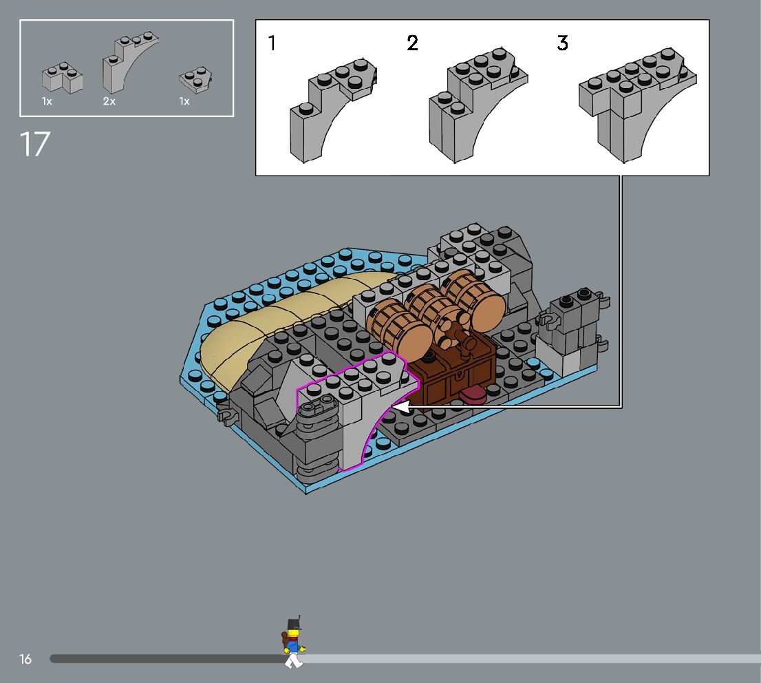Click the white placement arrow on the model
761x683 pixels.
click(x=401, y=407)
